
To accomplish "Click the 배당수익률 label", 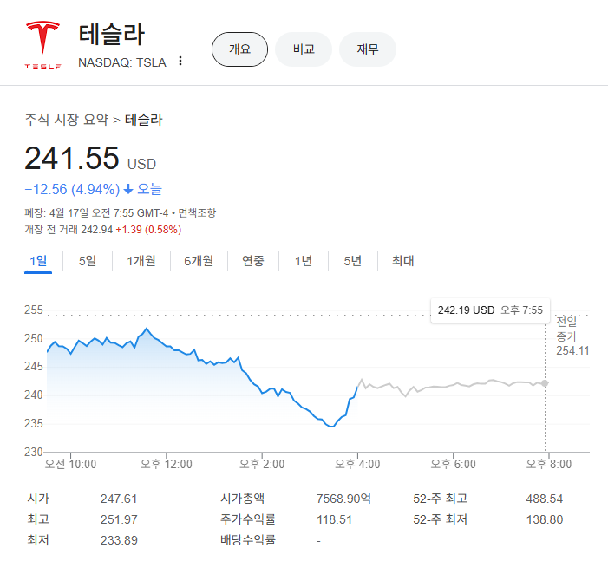I will (248, 540).
